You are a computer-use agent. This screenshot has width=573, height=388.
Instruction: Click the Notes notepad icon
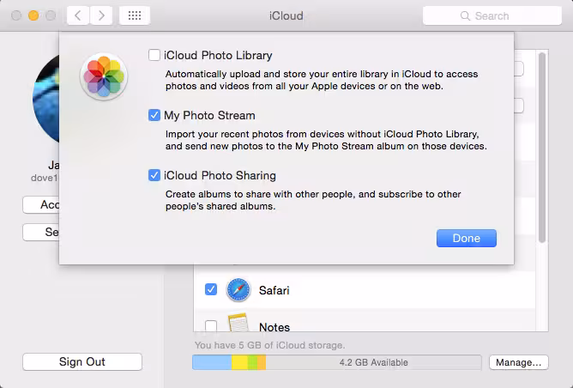(x=238, y=323)
